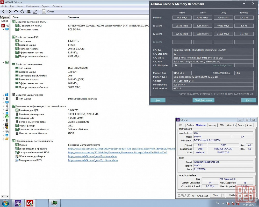
Task: Open the Tools dropdown arrow in CPU-Z
Action: tap(223, 195)
